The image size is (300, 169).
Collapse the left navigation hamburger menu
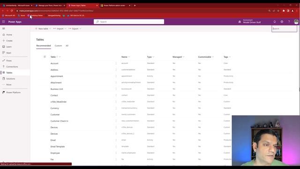pyautogui.click(x=4, y=29)
